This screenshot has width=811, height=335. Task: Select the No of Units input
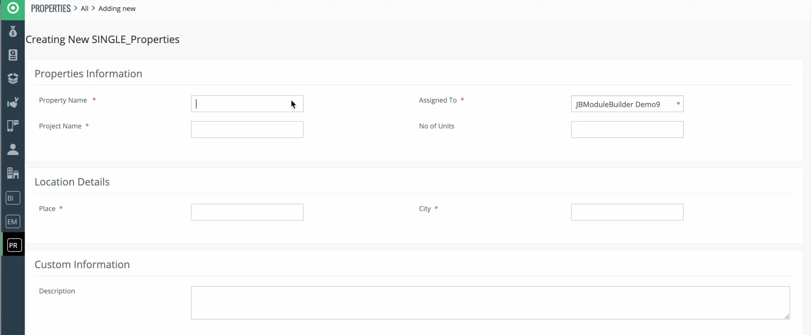[x=627, y=130]
